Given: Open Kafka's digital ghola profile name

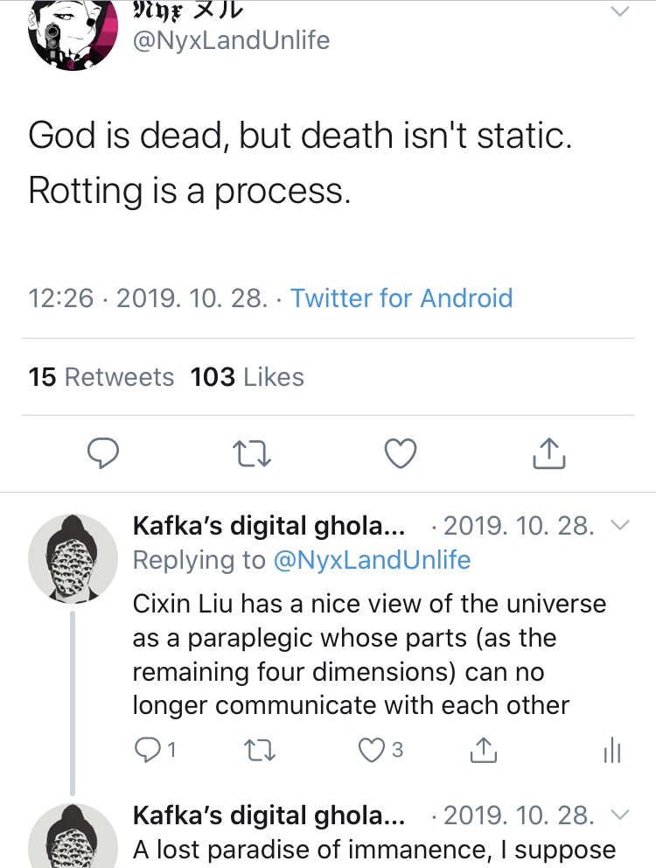Looking at the screenshot, I should (x=269, y=526).
